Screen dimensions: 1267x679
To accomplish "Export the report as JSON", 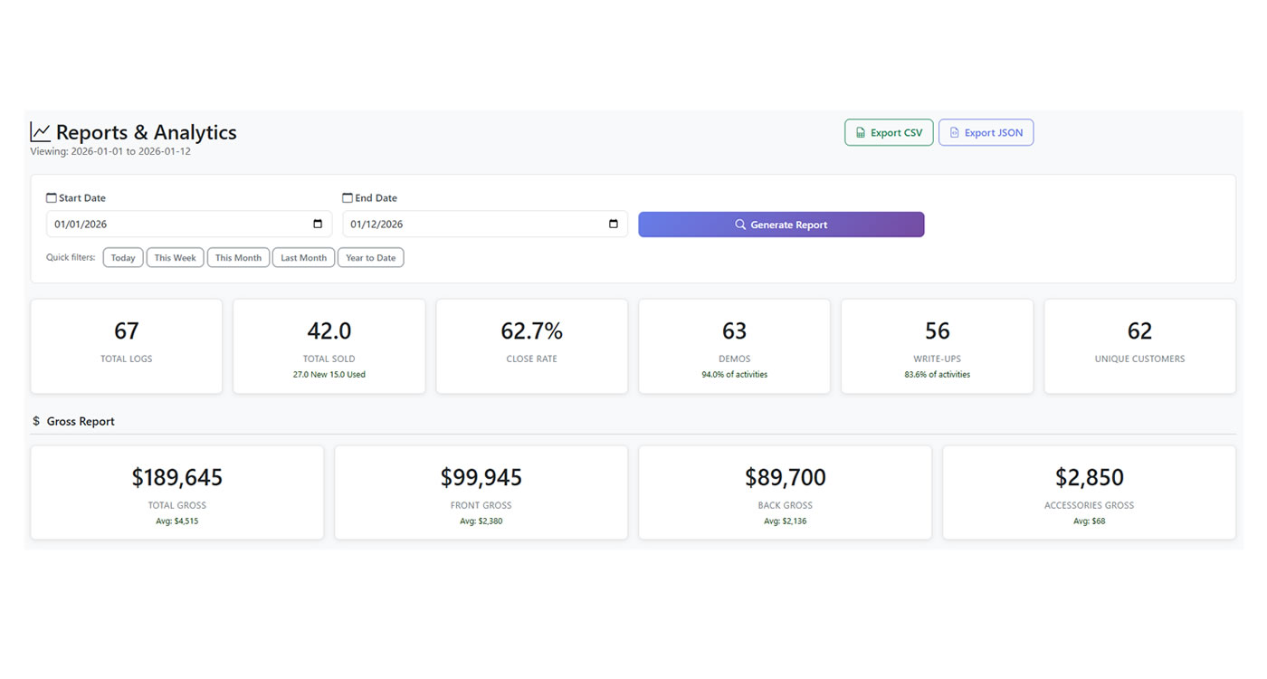I will pos(986,132).
